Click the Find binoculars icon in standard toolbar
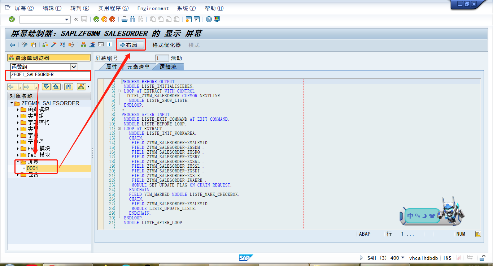This screenshot has height=266, width=493. (132, 19)
